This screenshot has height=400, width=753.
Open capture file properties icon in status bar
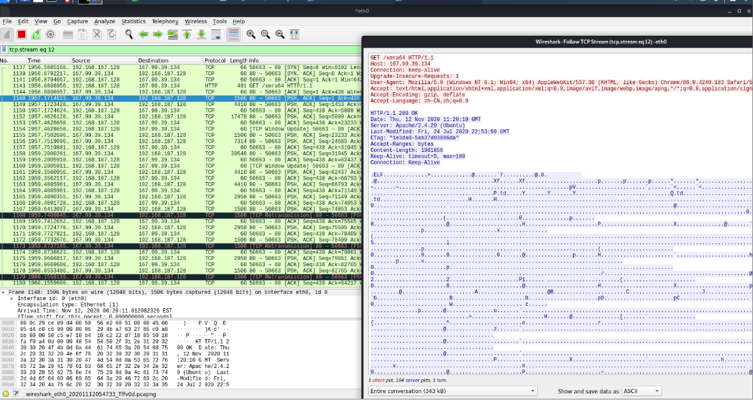click(16, 395)
